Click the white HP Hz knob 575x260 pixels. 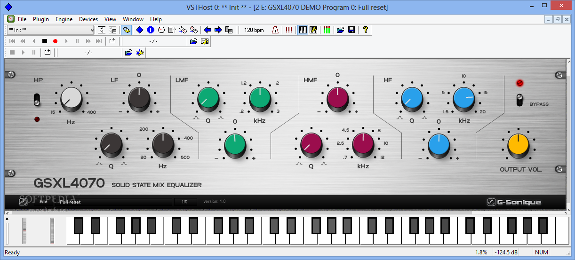tap(72, 99)
